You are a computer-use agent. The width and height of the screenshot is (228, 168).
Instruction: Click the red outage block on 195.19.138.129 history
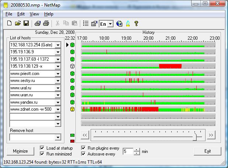pyautogui.click(x=170, y=66)
